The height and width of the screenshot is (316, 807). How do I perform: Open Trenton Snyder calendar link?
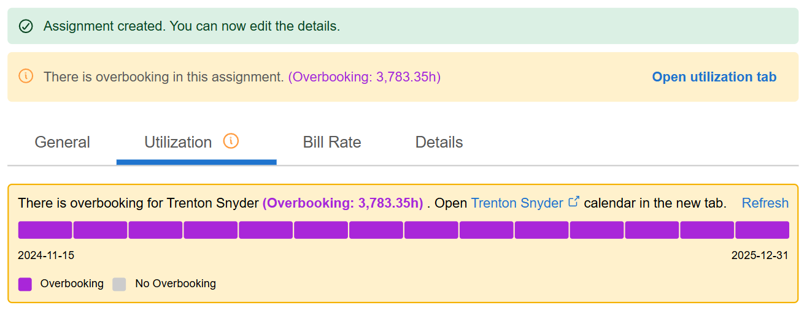coord(517,203)
